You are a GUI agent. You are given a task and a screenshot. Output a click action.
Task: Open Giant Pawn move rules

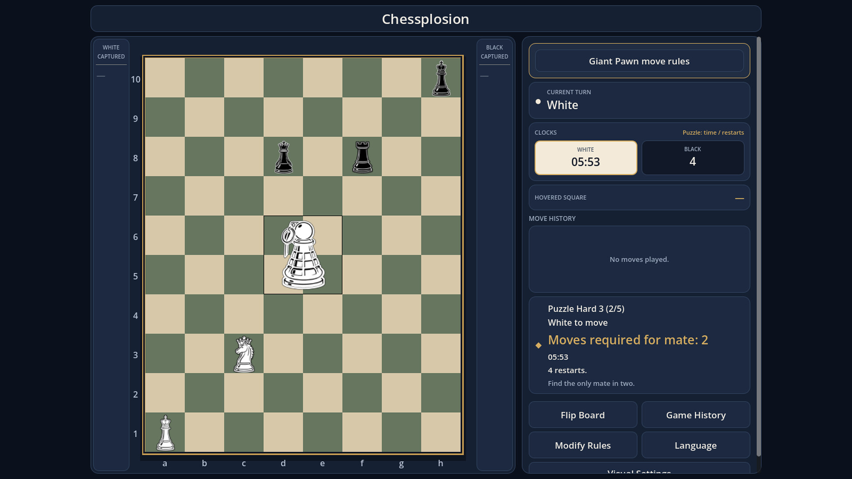pyautogui.click(x=639, y=61)
